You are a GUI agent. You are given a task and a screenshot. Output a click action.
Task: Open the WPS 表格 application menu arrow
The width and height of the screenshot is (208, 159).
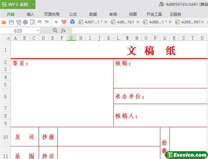coord(33,5)
